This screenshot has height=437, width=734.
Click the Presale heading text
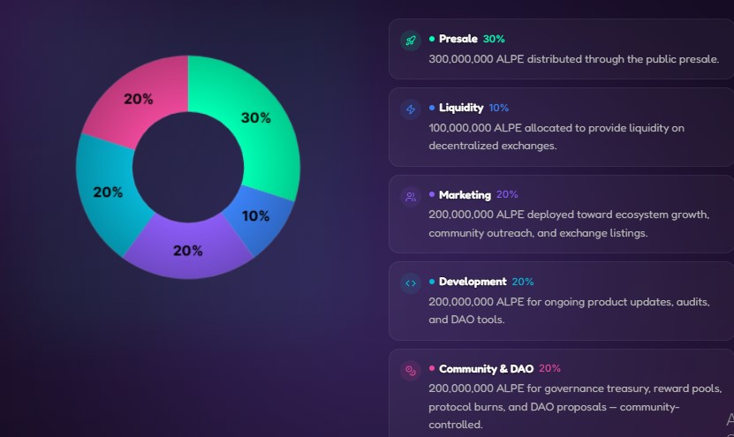[x=458, y=39]
